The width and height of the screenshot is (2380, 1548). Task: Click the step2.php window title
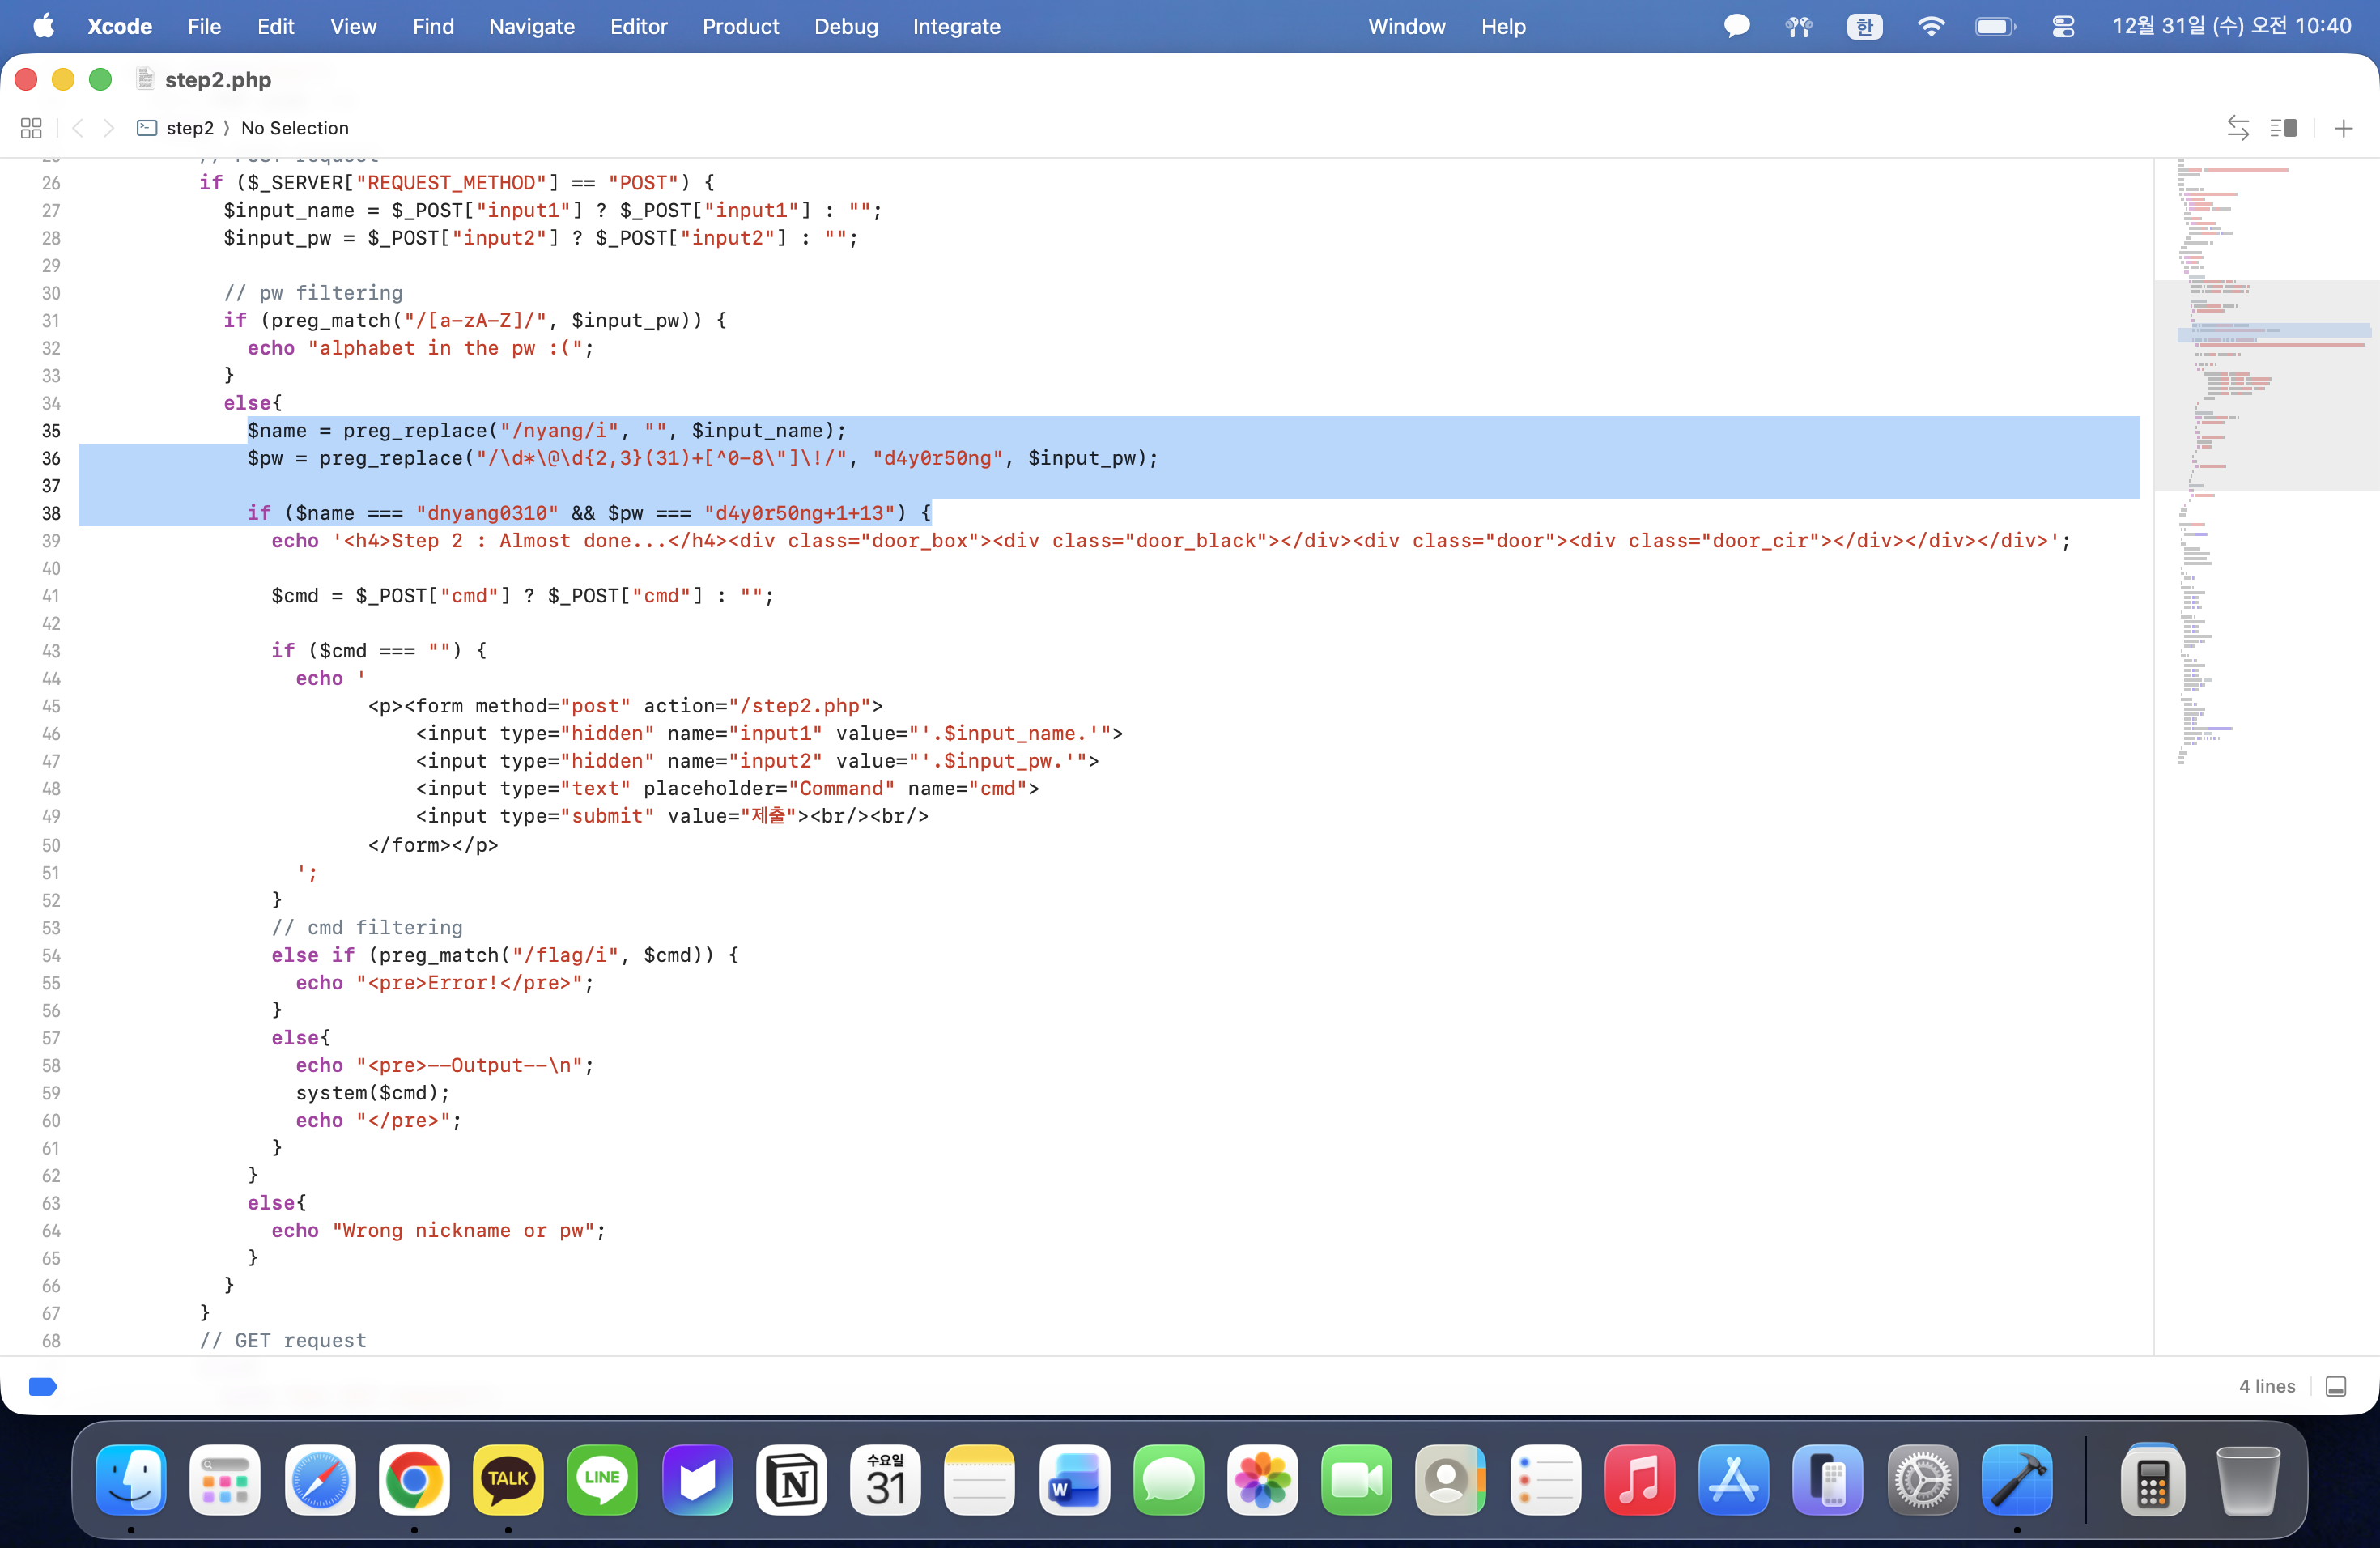click(218, 79)
